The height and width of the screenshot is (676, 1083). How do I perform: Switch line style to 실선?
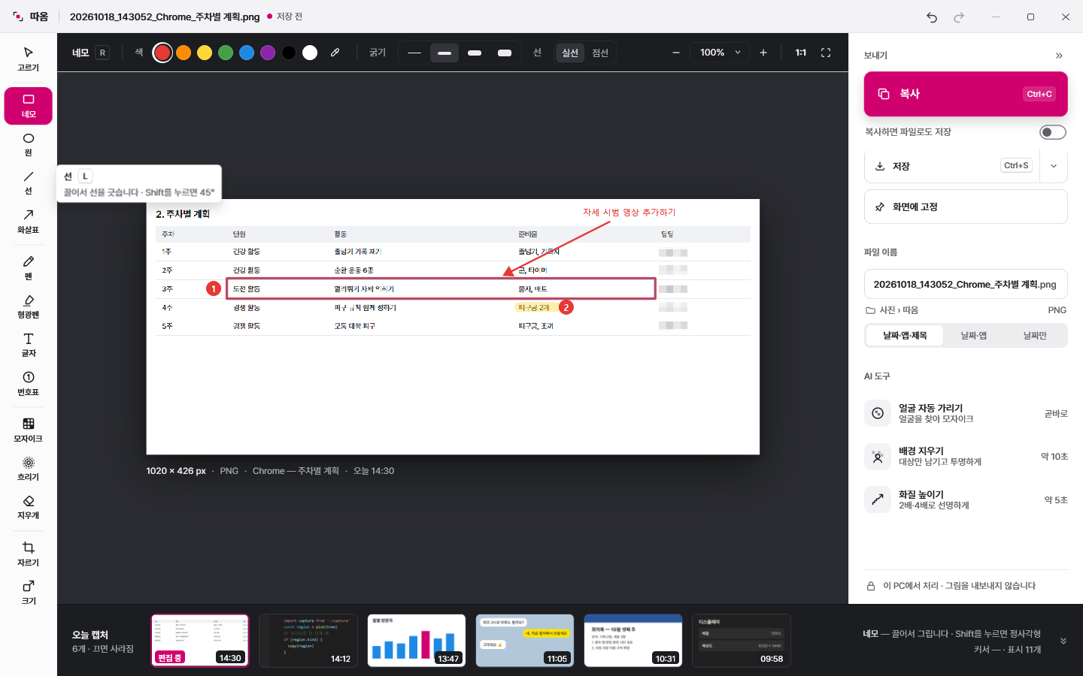[x=570, y=53]
